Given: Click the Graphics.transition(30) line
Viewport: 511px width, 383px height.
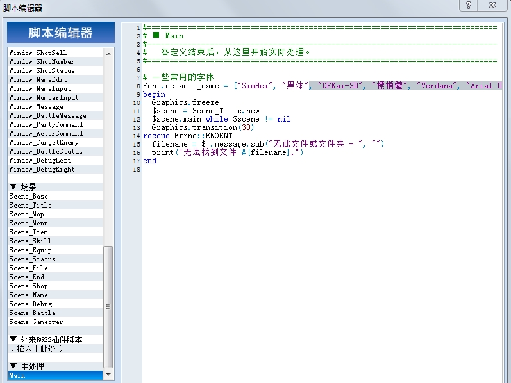Looking at the screenshot, I should click(x=203, y=127).
